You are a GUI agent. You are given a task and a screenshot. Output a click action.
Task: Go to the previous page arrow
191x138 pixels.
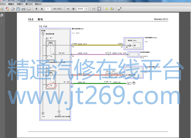coord(36,9)
